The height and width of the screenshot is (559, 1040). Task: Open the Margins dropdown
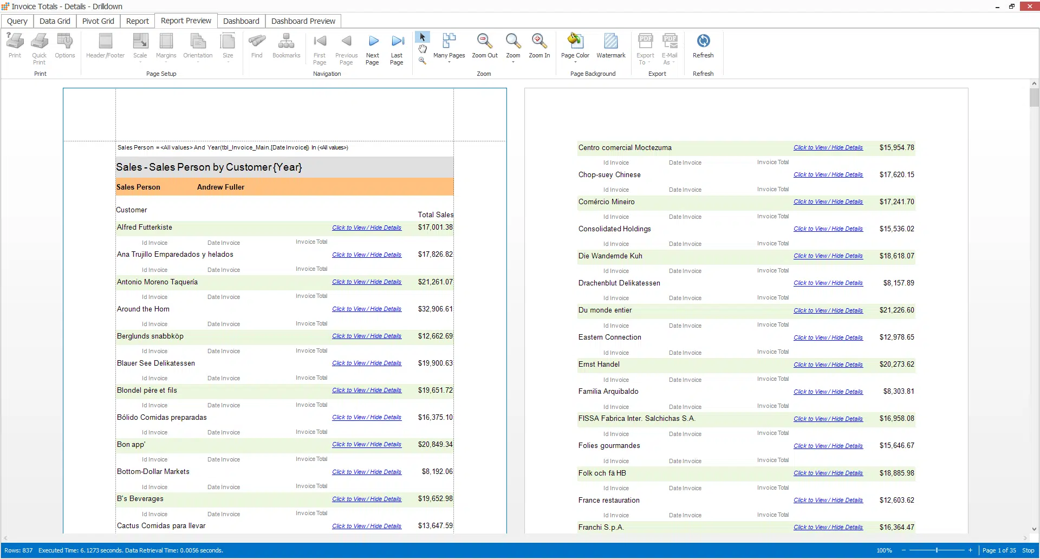[x=166, y=48]
